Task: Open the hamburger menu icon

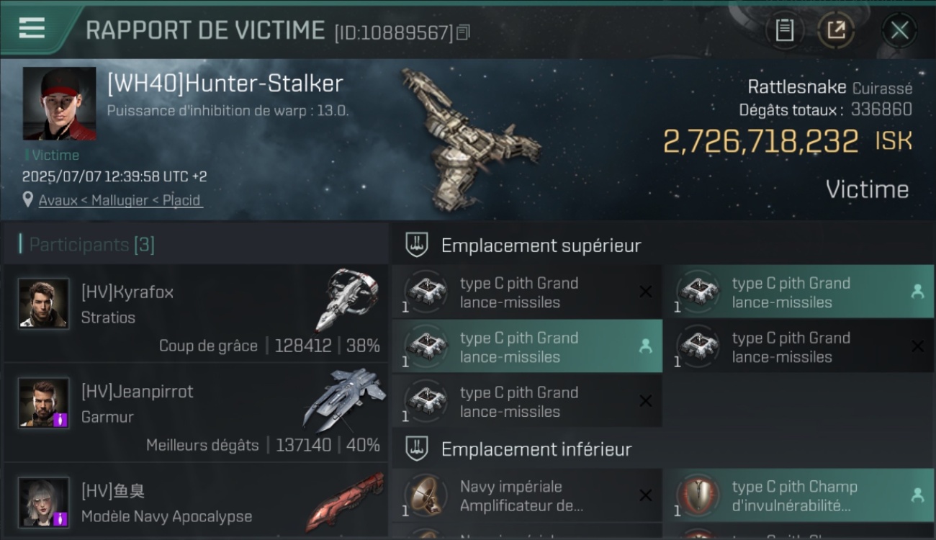Action: point(32,27)
